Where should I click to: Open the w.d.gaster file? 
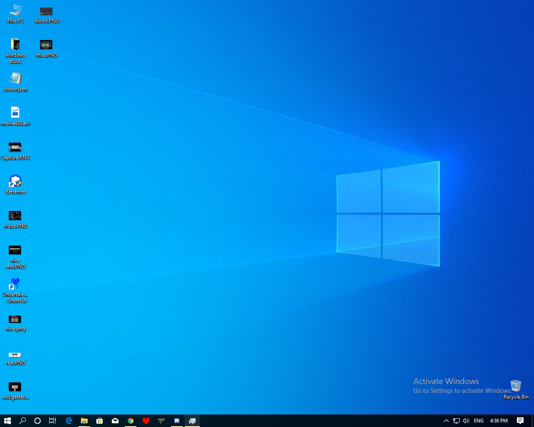pyautogui.click(x=15, y=387)
